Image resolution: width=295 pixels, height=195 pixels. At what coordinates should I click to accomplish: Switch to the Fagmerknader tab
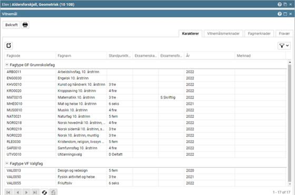(x=259, y=34)
